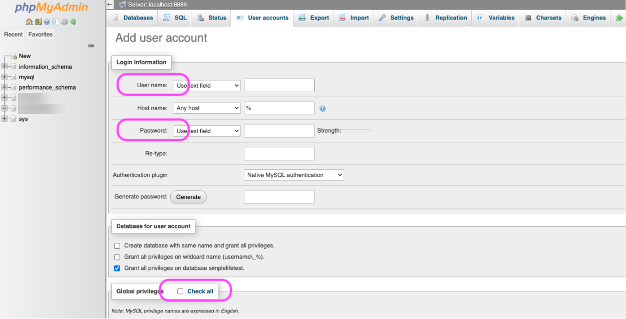Switch to the SQL tab
This screenshot has height=319, width=626.
click(175, 18)
